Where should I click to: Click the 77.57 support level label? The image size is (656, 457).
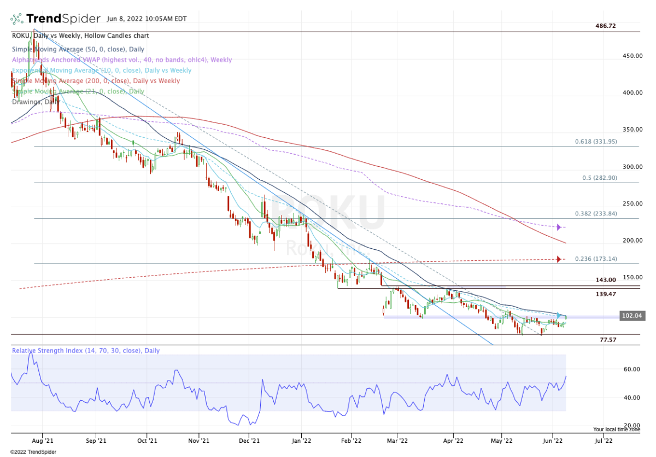coord(608,339)
